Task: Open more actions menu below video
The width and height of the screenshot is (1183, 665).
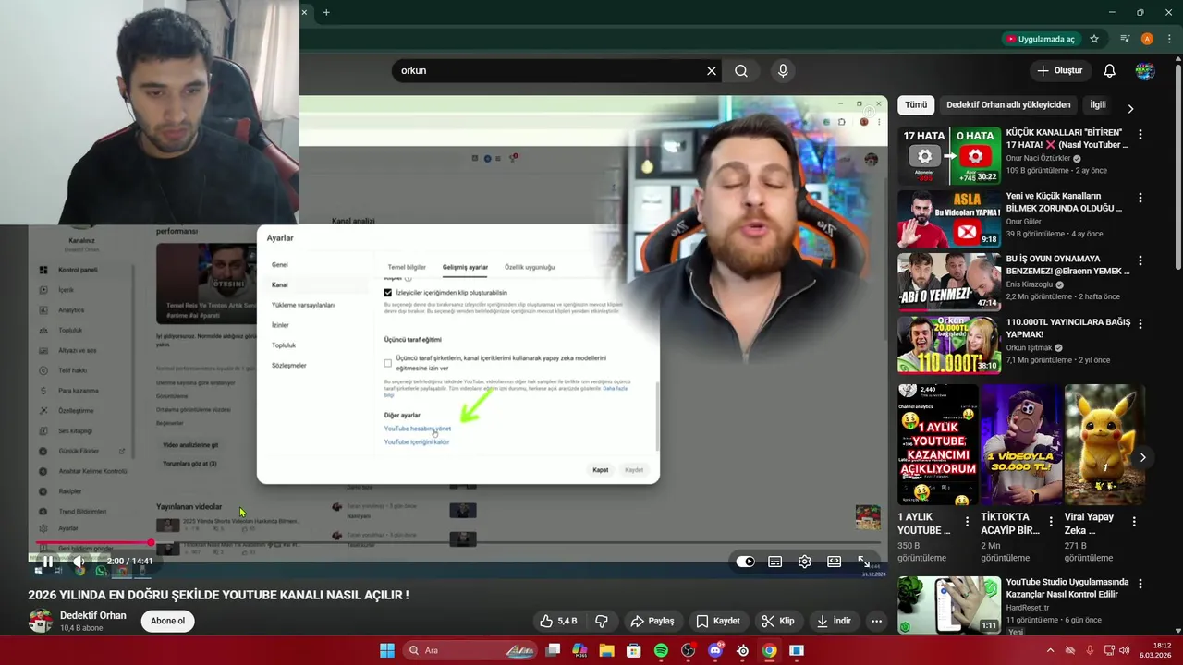Action: 876,621
